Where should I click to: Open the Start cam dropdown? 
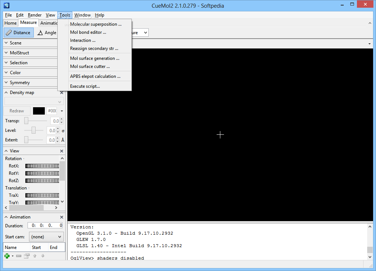46,237
